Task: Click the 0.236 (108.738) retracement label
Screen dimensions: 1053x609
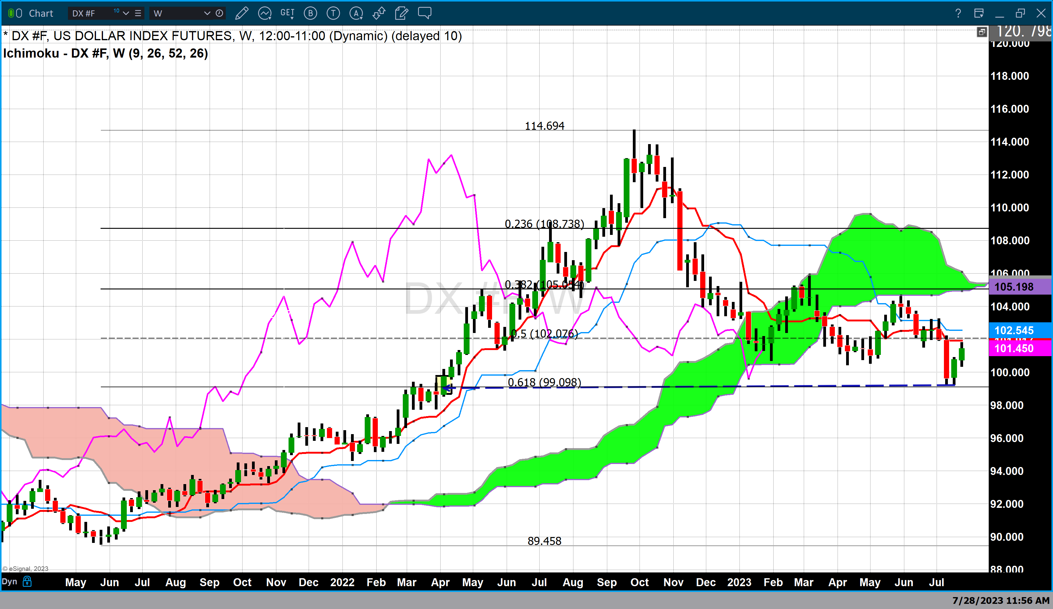Action: pos(544,224)
